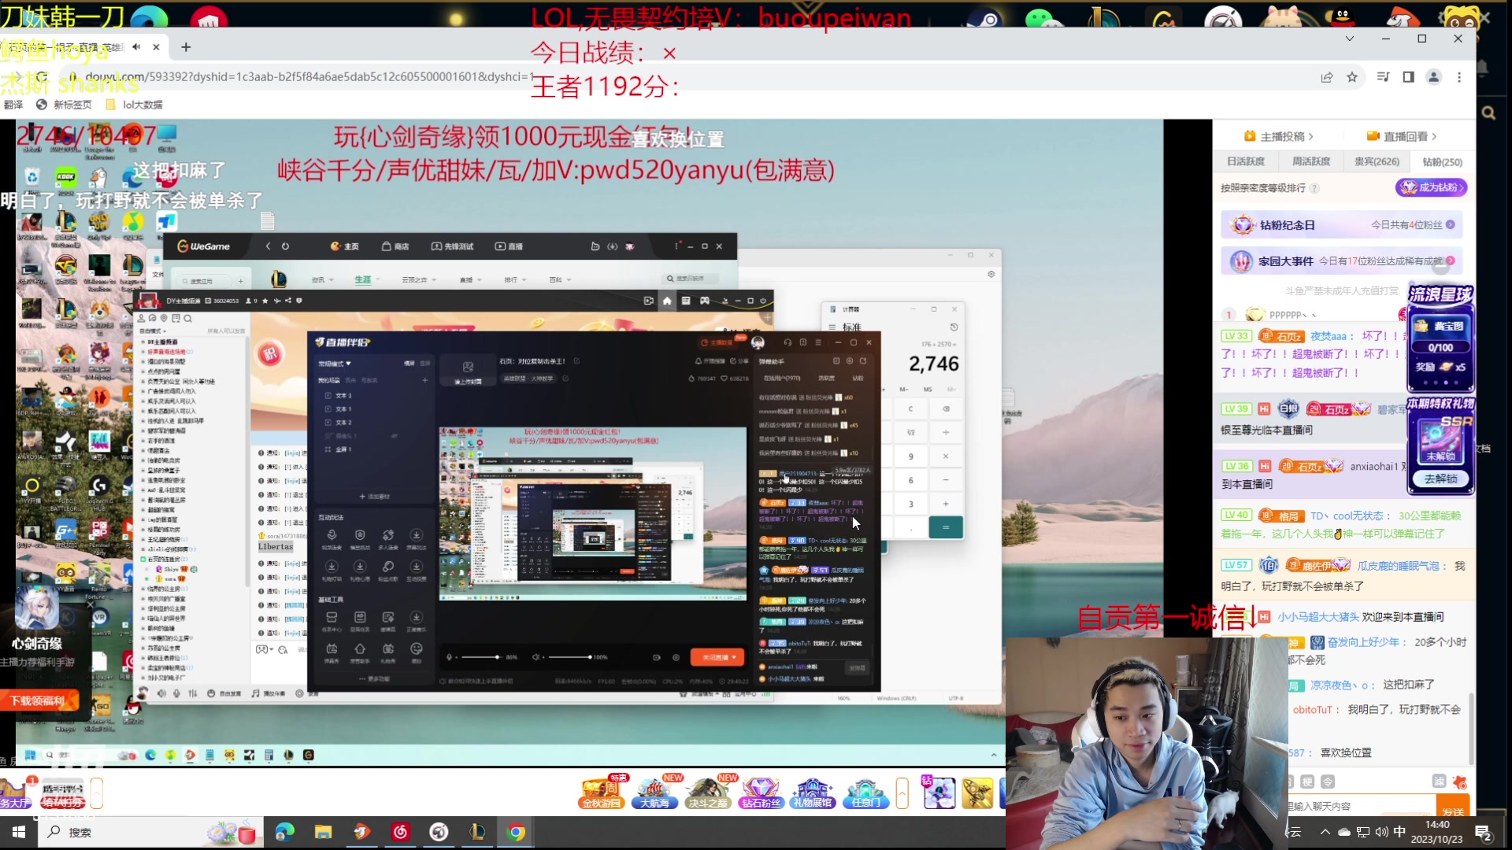Toggle the chat filter 滤 icon
Screen dimensions: 1512x850
click(x=1439, y=782)
